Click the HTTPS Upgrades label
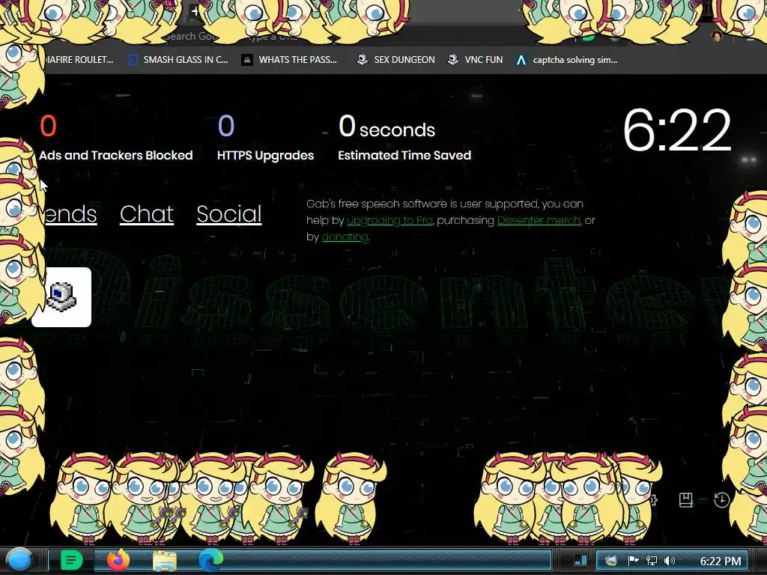This screenshot has width=767, height=575. tap(266, 155)
